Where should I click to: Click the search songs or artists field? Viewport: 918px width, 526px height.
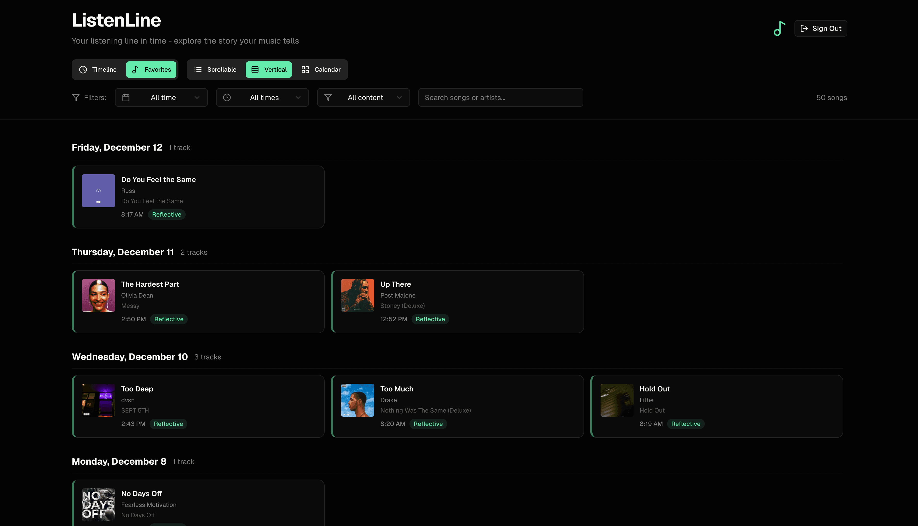tap(500, 97)
